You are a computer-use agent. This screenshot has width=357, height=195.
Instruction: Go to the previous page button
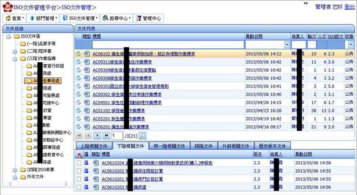pyautogui.click(x=88, y=136)
